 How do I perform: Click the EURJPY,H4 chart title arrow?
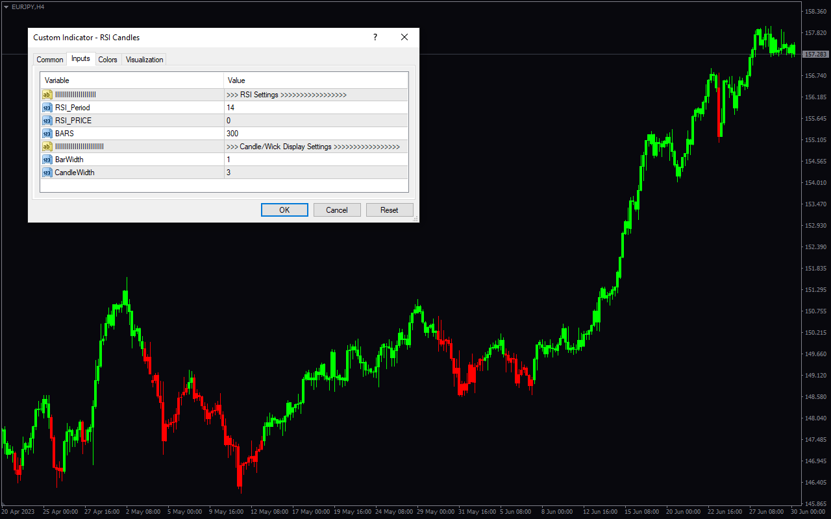coord(6,6)
